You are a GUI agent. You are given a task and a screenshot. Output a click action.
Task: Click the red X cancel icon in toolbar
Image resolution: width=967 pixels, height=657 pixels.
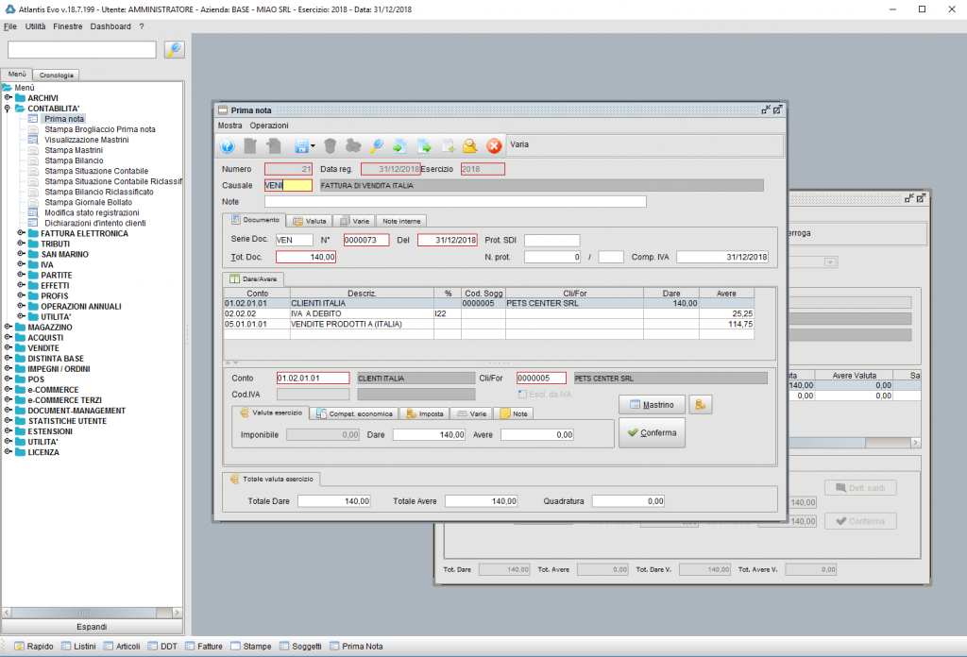pos(494,145)
